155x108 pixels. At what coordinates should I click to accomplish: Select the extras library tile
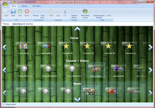[x=24, y=48]
